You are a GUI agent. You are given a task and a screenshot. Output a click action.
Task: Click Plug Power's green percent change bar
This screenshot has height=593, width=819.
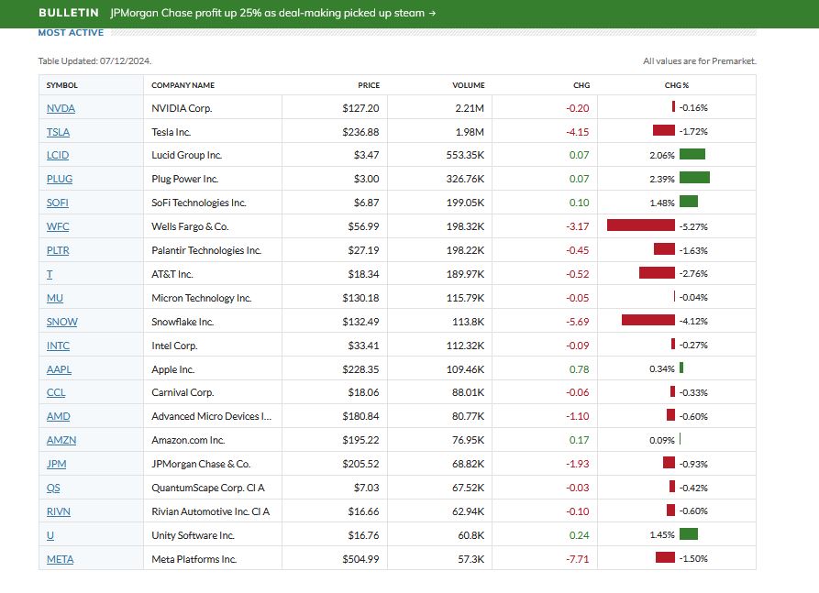pyautogui.click(x=694, y=178)
